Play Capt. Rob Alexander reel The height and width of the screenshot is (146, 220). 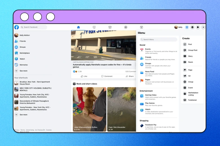click(x=122, y=109)
